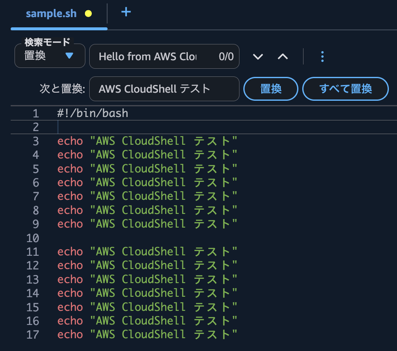Click the 置換 button
The width and height of the screenshot is (397, 351).
point(271,89)
